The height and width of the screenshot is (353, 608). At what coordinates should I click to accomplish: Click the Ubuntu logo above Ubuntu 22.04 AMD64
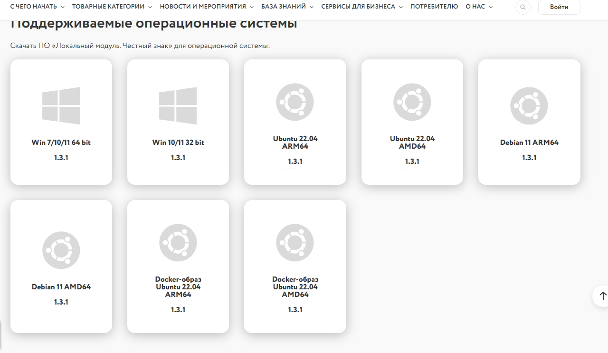coord(412,102)
